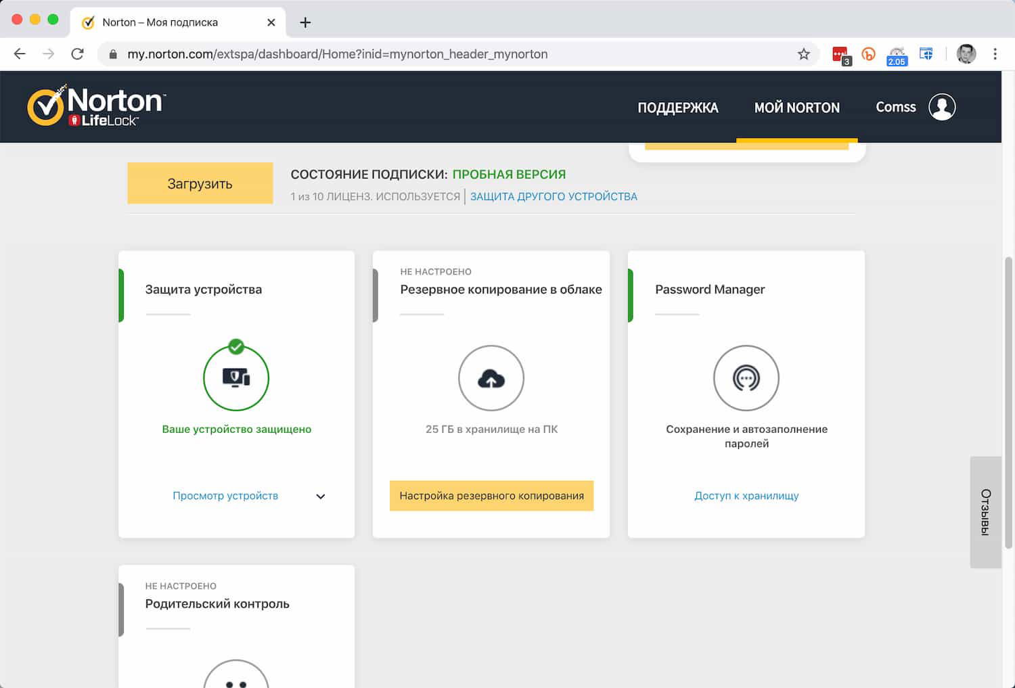The width and height of the screenshot is (1015, 688).
Task: Click 1 из 10 ЛИЦЕНЗ. ИСПОЛЬЗУЕТСЯ text
Action: [376, 197]
